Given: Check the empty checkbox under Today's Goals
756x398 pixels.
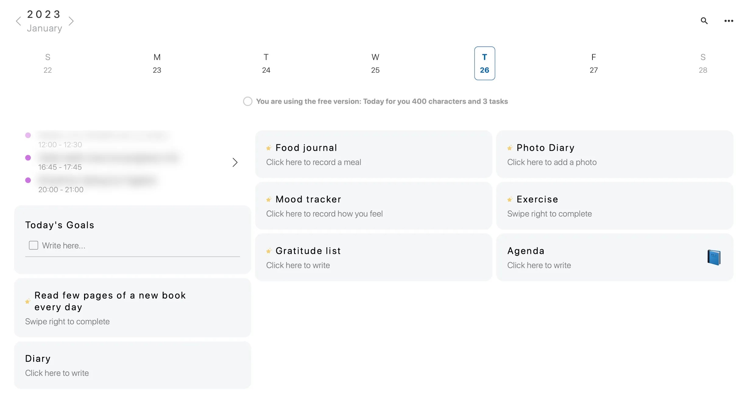Looking at the screenshot, I should [33, 245].
